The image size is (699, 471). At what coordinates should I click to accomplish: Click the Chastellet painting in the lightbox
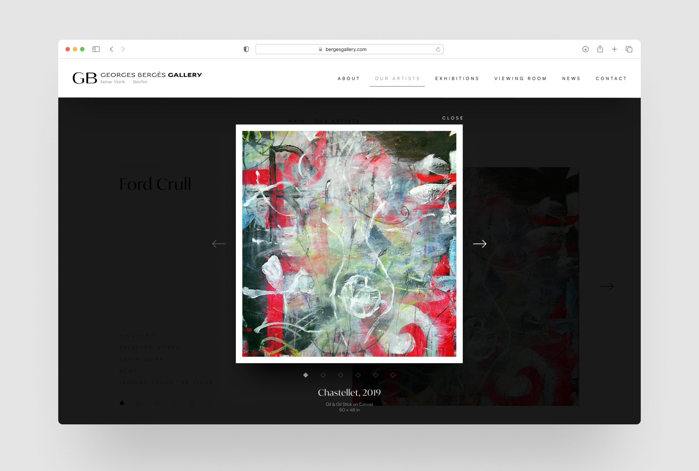click(349, 244)
